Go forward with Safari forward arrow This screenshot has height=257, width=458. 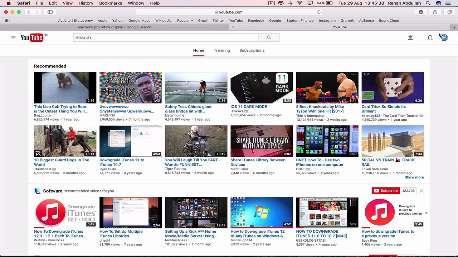coord(37,12)
